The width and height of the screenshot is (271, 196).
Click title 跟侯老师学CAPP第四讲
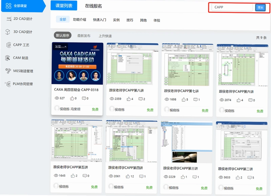(x=125, y=168)
